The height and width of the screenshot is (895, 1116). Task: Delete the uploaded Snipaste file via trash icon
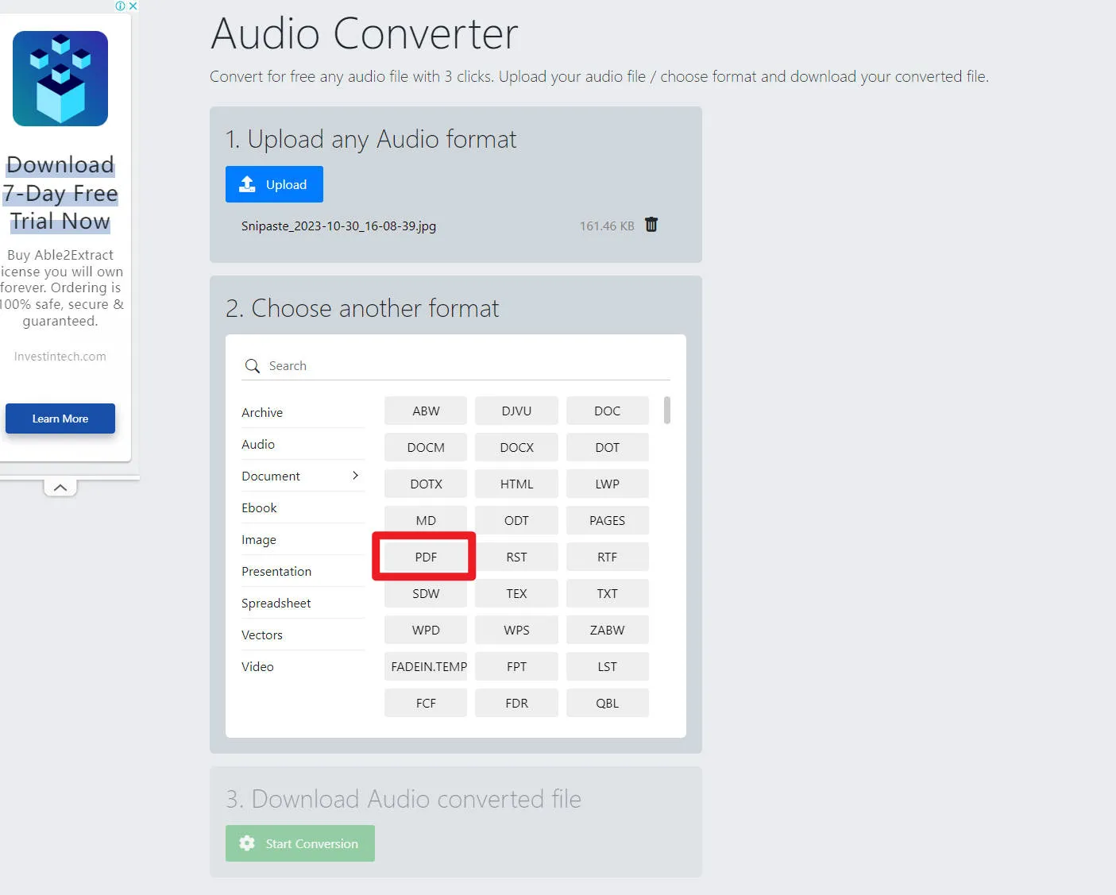click(x=651, y=225)
